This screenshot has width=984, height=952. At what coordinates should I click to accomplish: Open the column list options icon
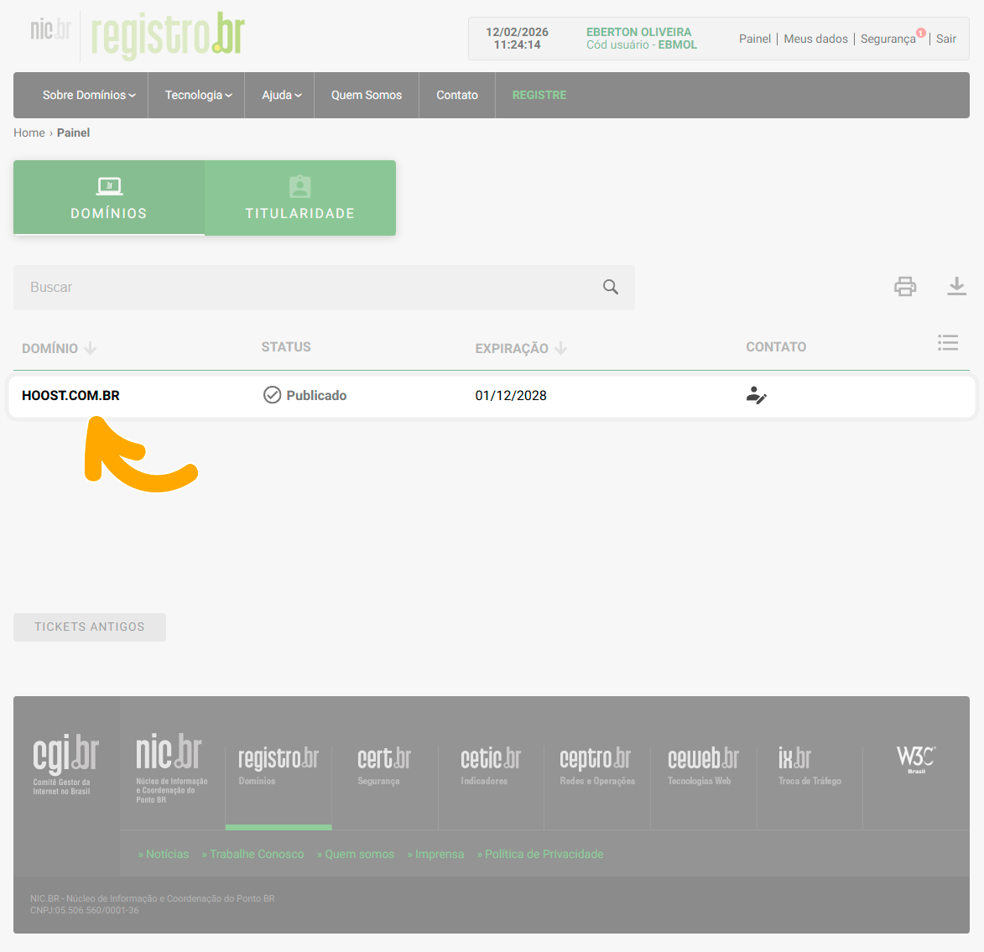[948, 343]
